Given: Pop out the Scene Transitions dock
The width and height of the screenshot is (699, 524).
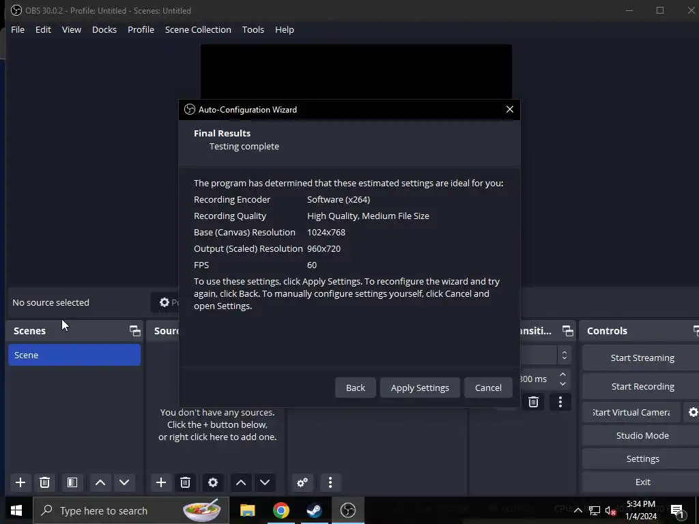Looking at the screenshot, I should [x=567, y=331].
